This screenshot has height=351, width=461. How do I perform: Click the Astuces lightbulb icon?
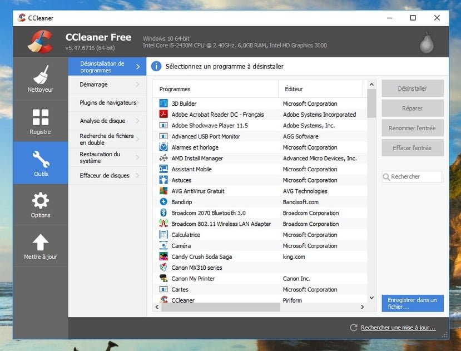[163, 180]
